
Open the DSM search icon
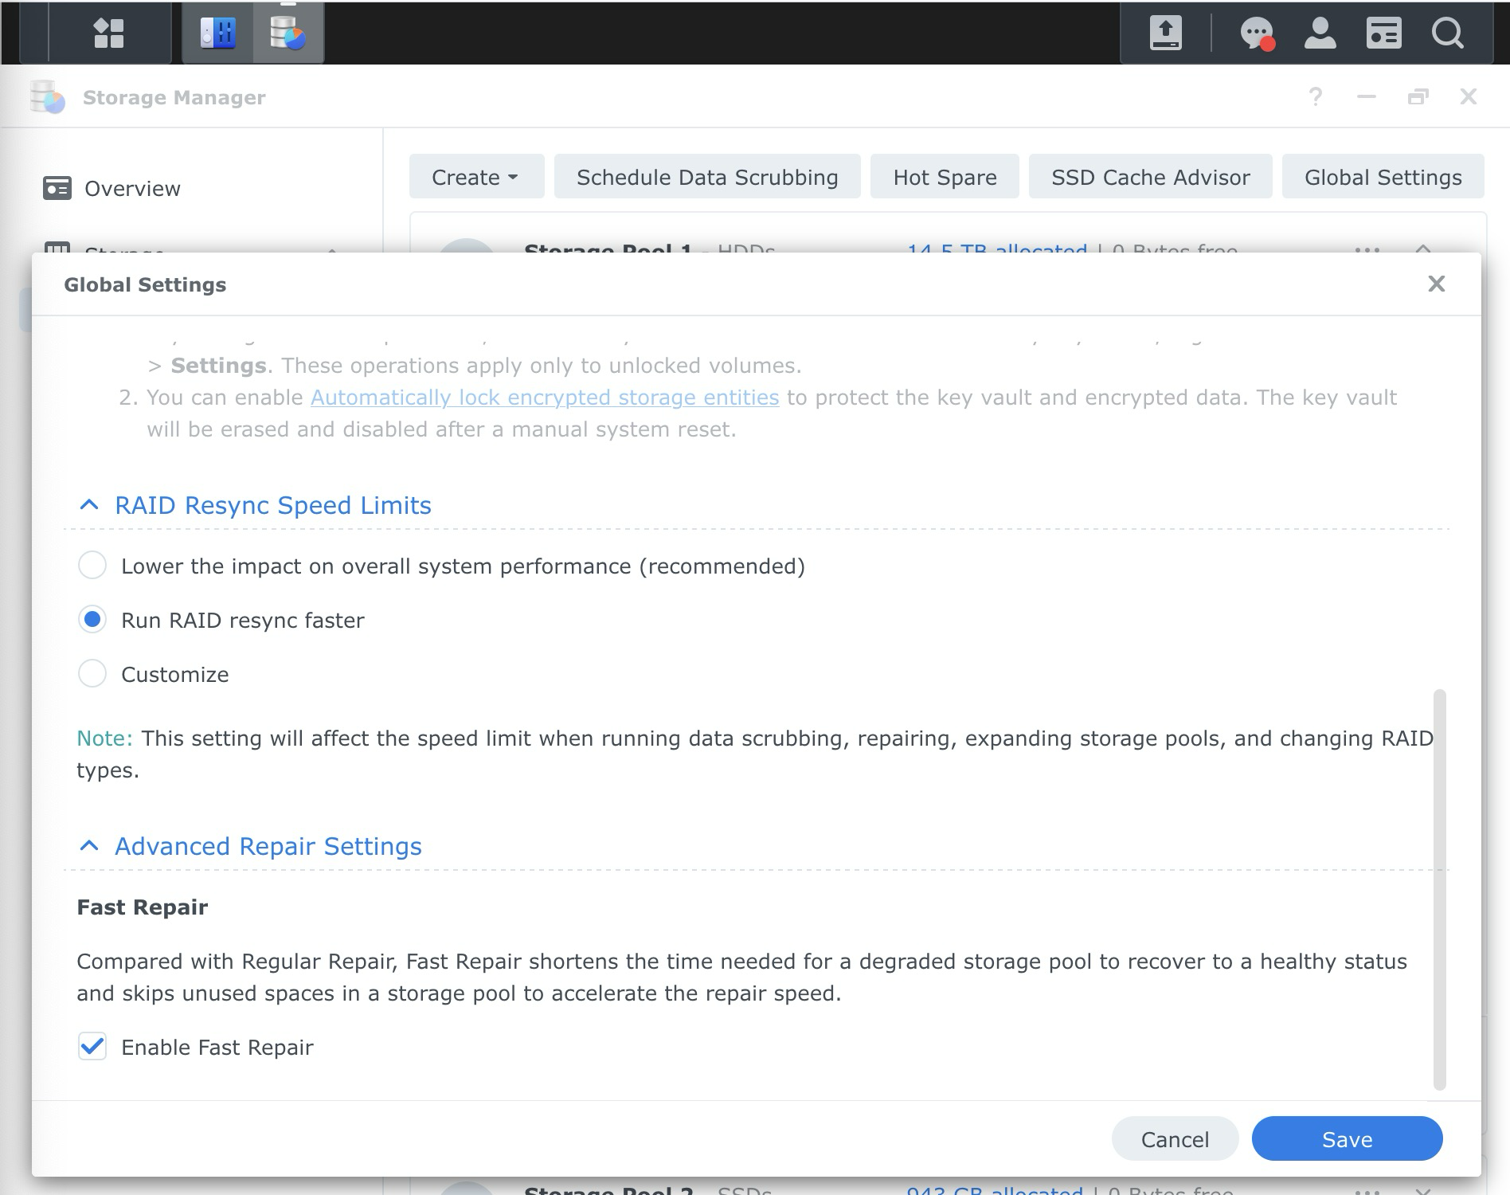(1447, 33)
